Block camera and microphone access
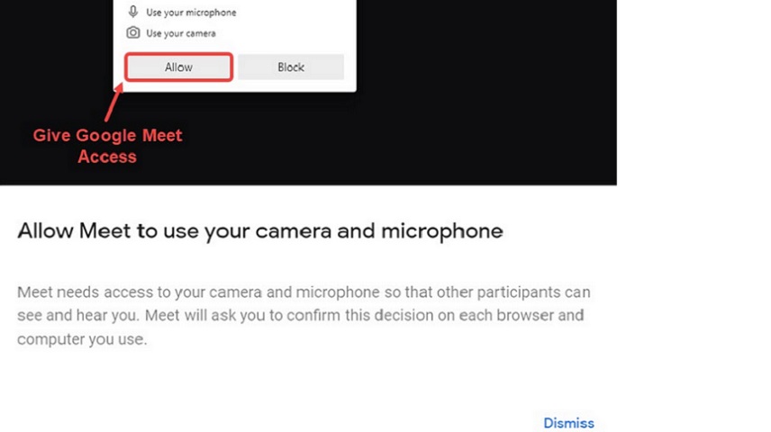Image resolution: width=771 pixels, height=432 pixels. pyautogui.click(x=291, y=67)
